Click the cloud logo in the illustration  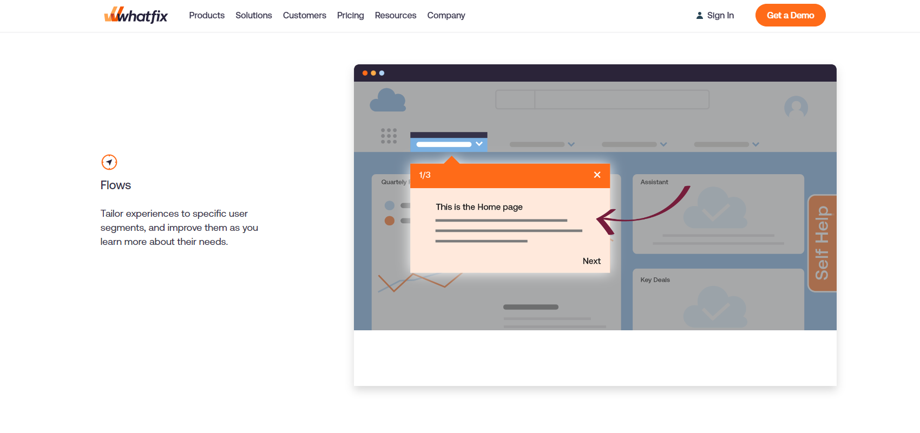[387, 101]
